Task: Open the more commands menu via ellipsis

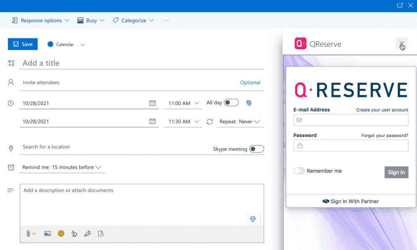Action: coord(166,20)
